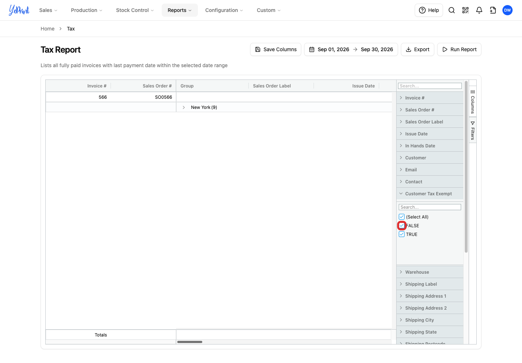Screen dimensions: 522x363
Task: Open the Stock Control menu
Action: [x=135, y=10]
